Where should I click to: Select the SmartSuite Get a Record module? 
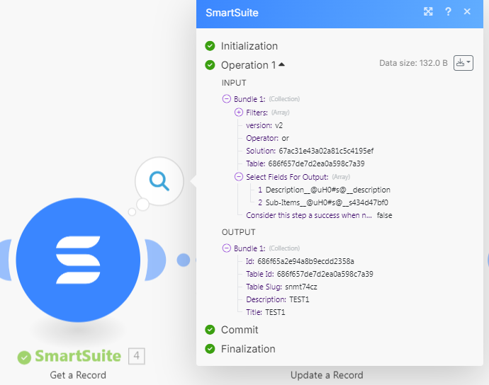pos(78,260)
